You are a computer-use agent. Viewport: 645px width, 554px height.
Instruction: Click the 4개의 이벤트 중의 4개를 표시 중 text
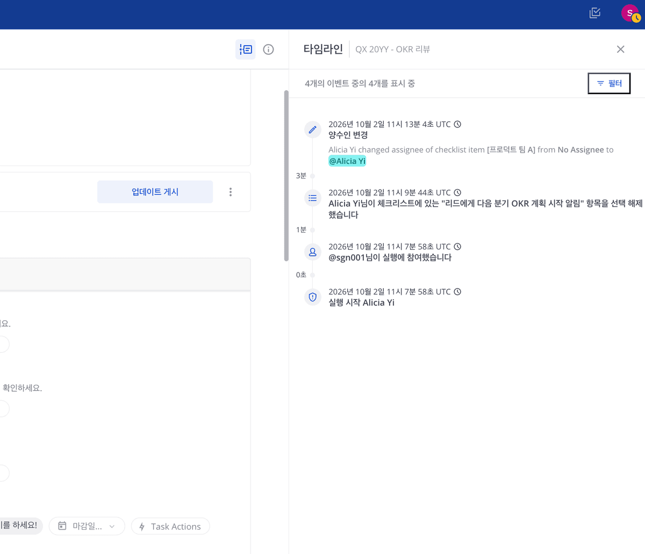(360, 83)
